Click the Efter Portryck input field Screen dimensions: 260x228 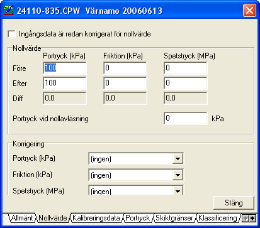point(65,83)
